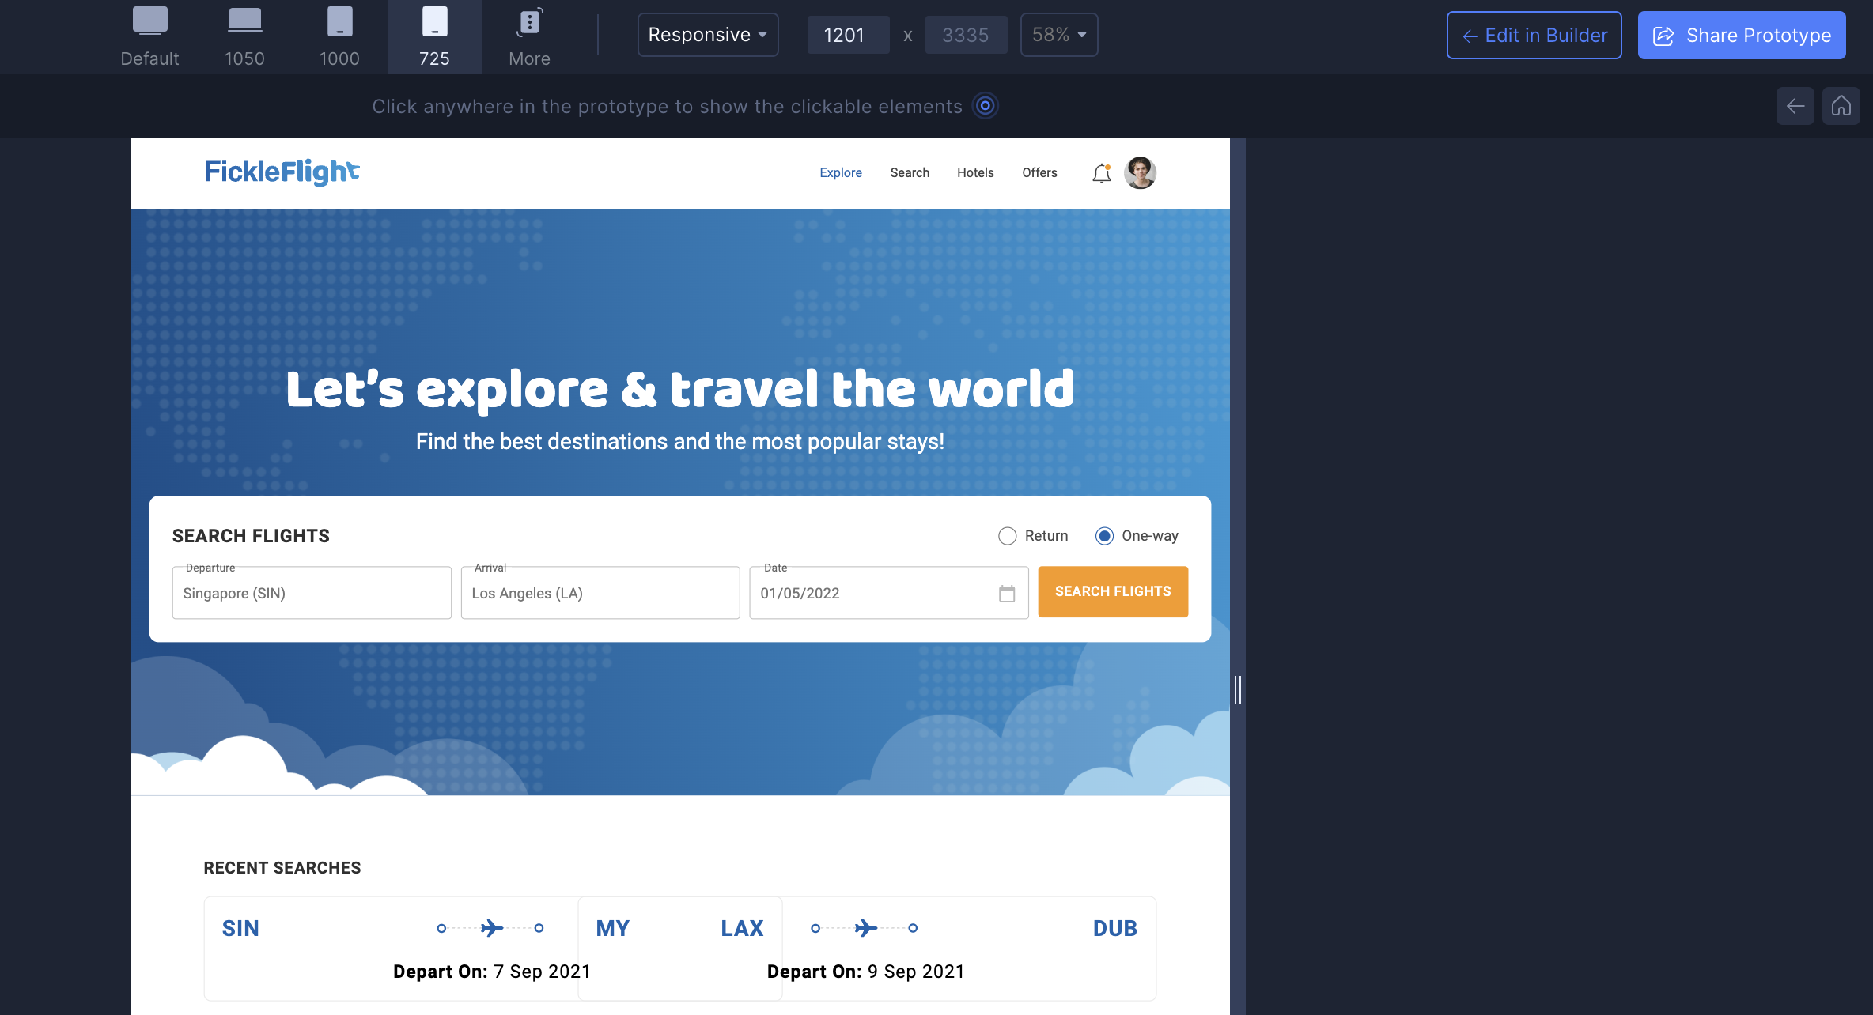
Task: Select the 725 mobile breakpoint
Action: (434, 36)
